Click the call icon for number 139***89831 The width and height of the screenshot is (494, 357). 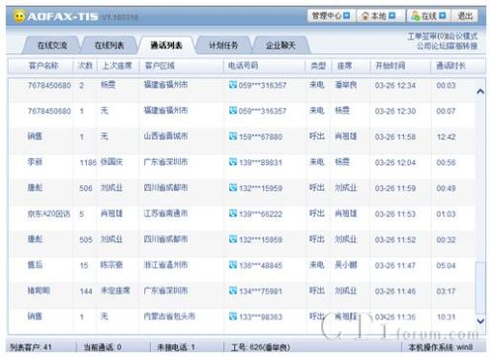(x=233, y=162)
